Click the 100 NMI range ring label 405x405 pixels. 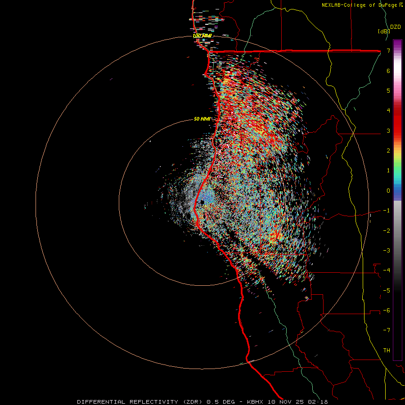(x=202, y=36)
